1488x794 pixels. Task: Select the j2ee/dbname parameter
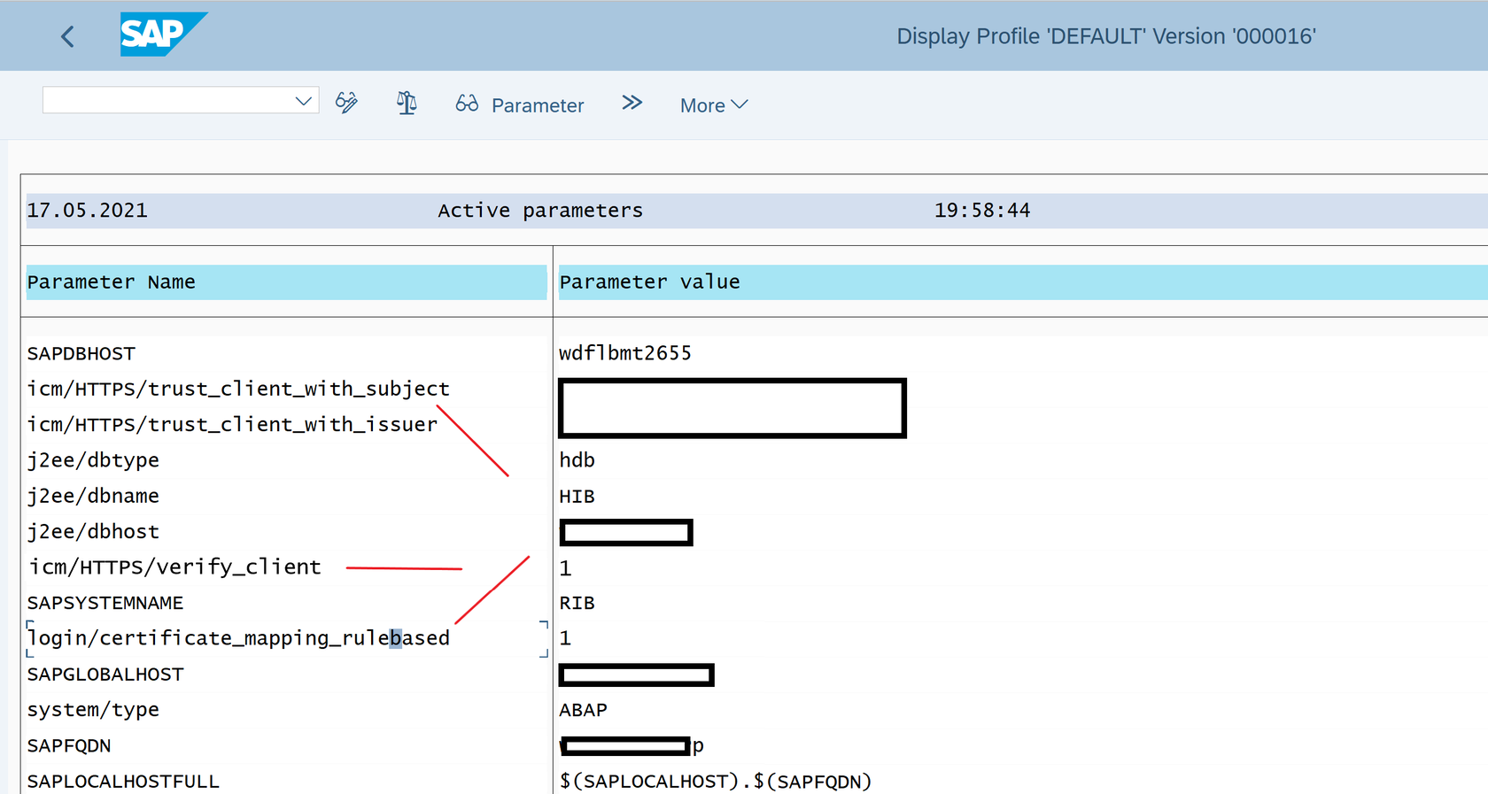tap(93, 496)
